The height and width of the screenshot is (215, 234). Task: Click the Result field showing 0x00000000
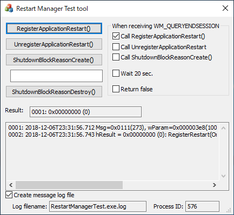(85, 112)
